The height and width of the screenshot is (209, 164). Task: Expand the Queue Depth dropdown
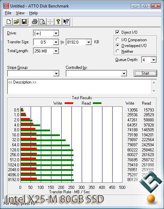(x=153, y=60)
